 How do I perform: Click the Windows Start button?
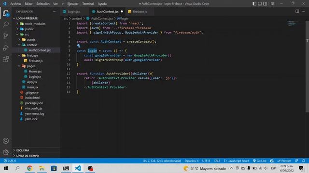6,168
